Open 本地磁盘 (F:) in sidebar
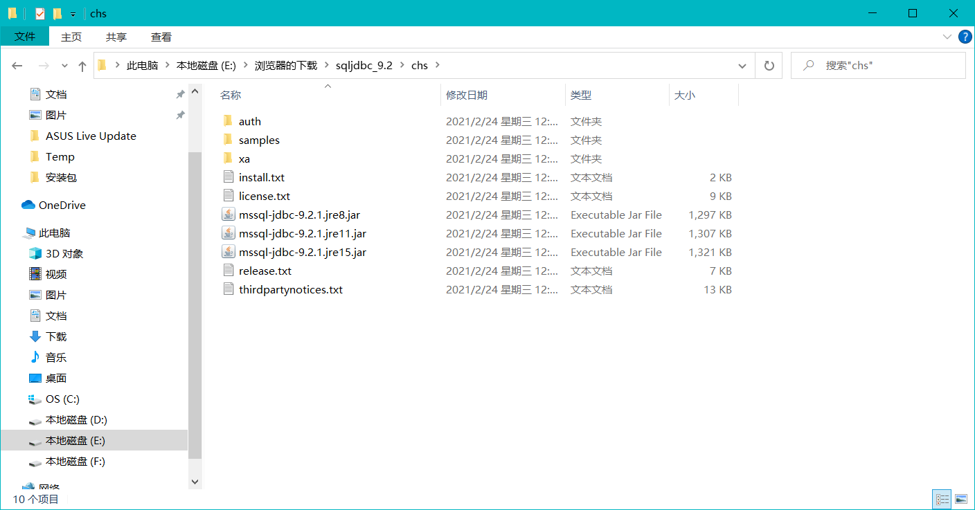 67,461
